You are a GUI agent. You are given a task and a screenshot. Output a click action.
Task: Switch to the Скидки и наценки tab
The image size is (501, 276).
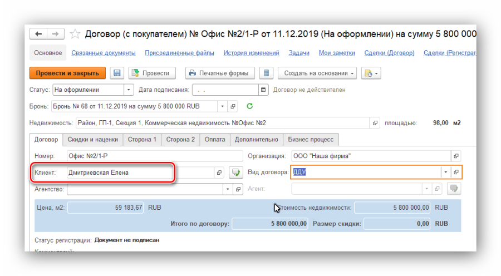(x=93, y=140)
